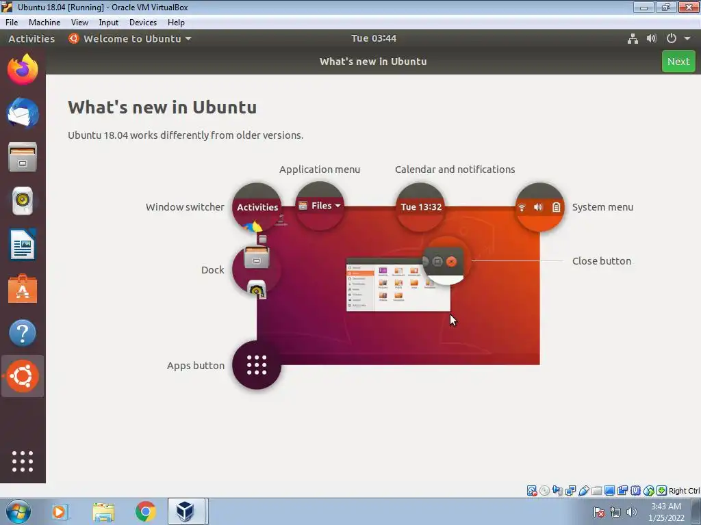Screen dimensions: 701x525
Task: Click the Apps button bubble in illustration
Action: (x=257, y=365)
